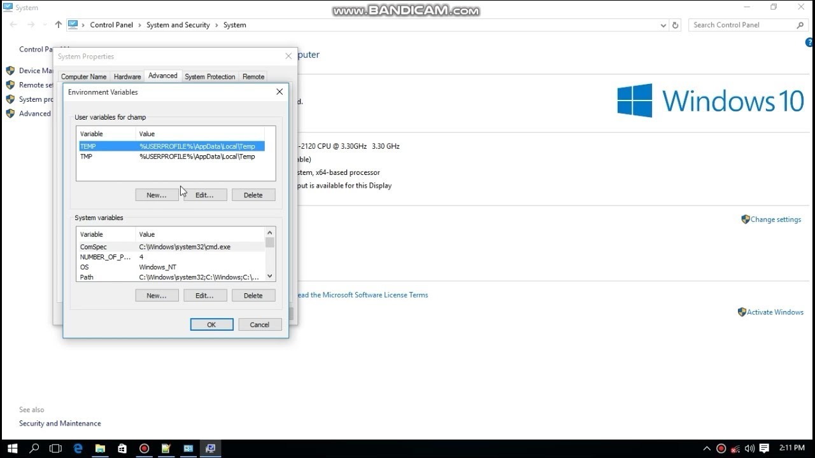
Task: Click Value column header in System variables
Action: 200,234
